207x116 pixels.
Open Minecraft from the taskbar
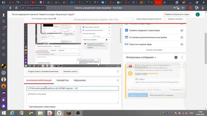(69, 113)
